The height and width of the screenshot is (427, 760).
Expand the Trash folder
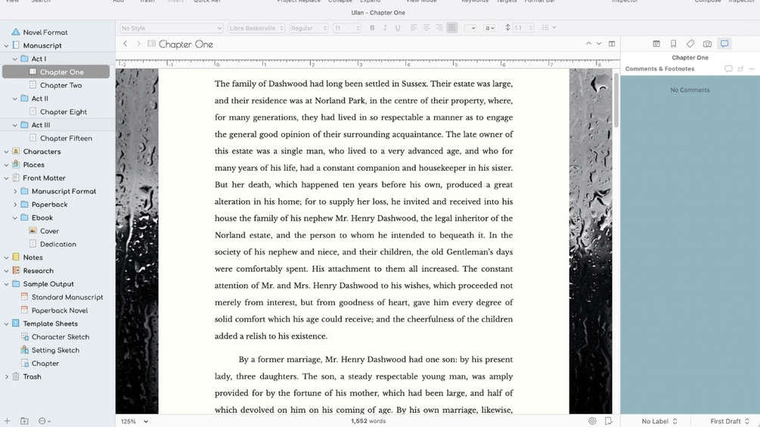[x=6, y=376]
